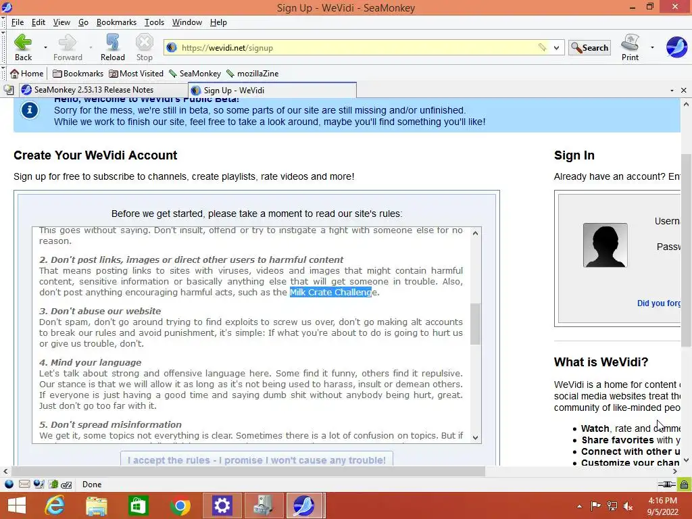Image resolution: width=692 pixels, height=519 pixels.
Task: Click the default avatar thumbnail in Sign In
Action: [605, 245]
